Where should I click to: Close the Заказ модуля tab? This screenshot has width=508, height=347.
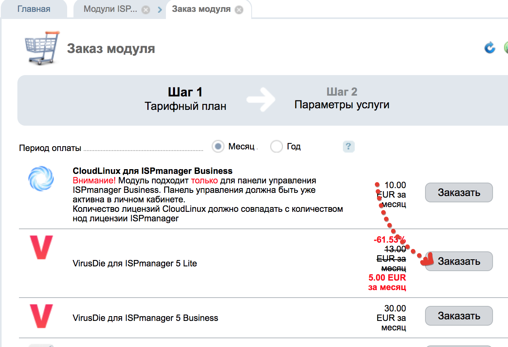click(x=239, y=10)
